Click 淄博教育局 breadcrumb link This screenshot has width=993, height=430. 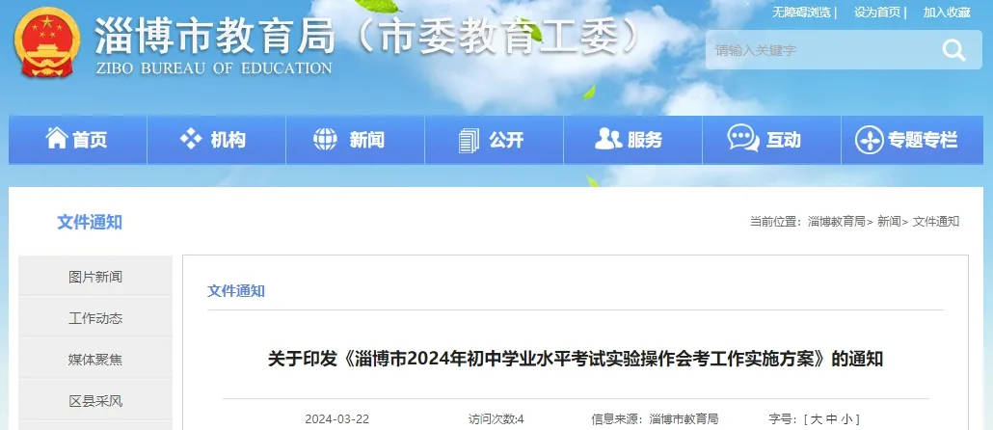point(836,222)
